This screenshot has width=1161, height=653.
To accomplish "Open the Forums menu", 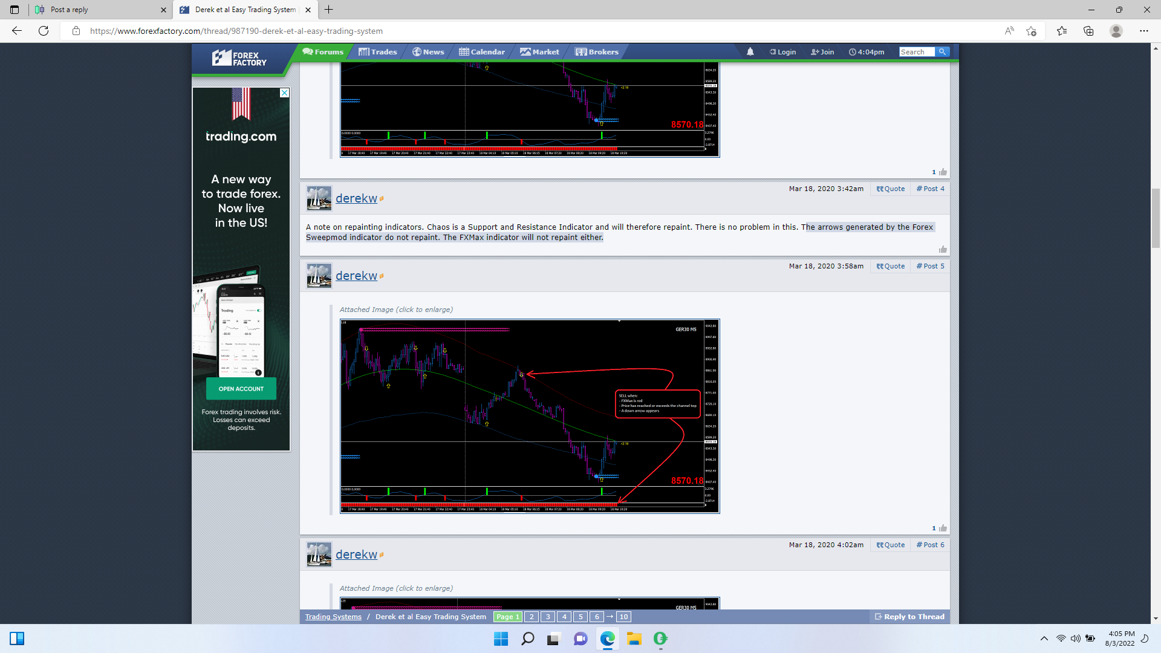I will tap(324, 52).
